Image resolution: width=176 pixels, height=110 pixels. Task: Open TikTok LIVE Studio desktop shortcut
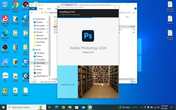(5, 21)
